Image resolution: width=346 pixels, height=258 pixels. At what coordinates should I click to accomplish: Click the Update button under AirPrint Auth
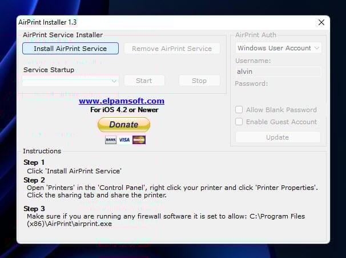point(277,137)
